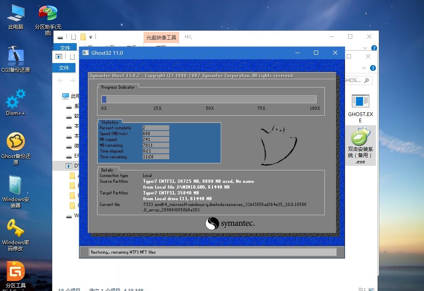Close the Ghost32 11.0 window
Image resolution: width=424 pixels, height=291 pixels.
[335, 53]
